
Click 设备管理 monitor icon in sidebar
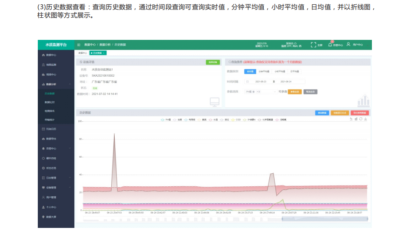(43, 188)
